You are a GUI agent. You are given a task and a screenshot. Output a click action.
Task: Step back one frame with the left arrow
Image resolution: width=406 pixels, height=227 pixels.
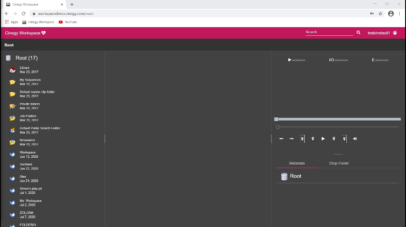click(x=281, y=139)
